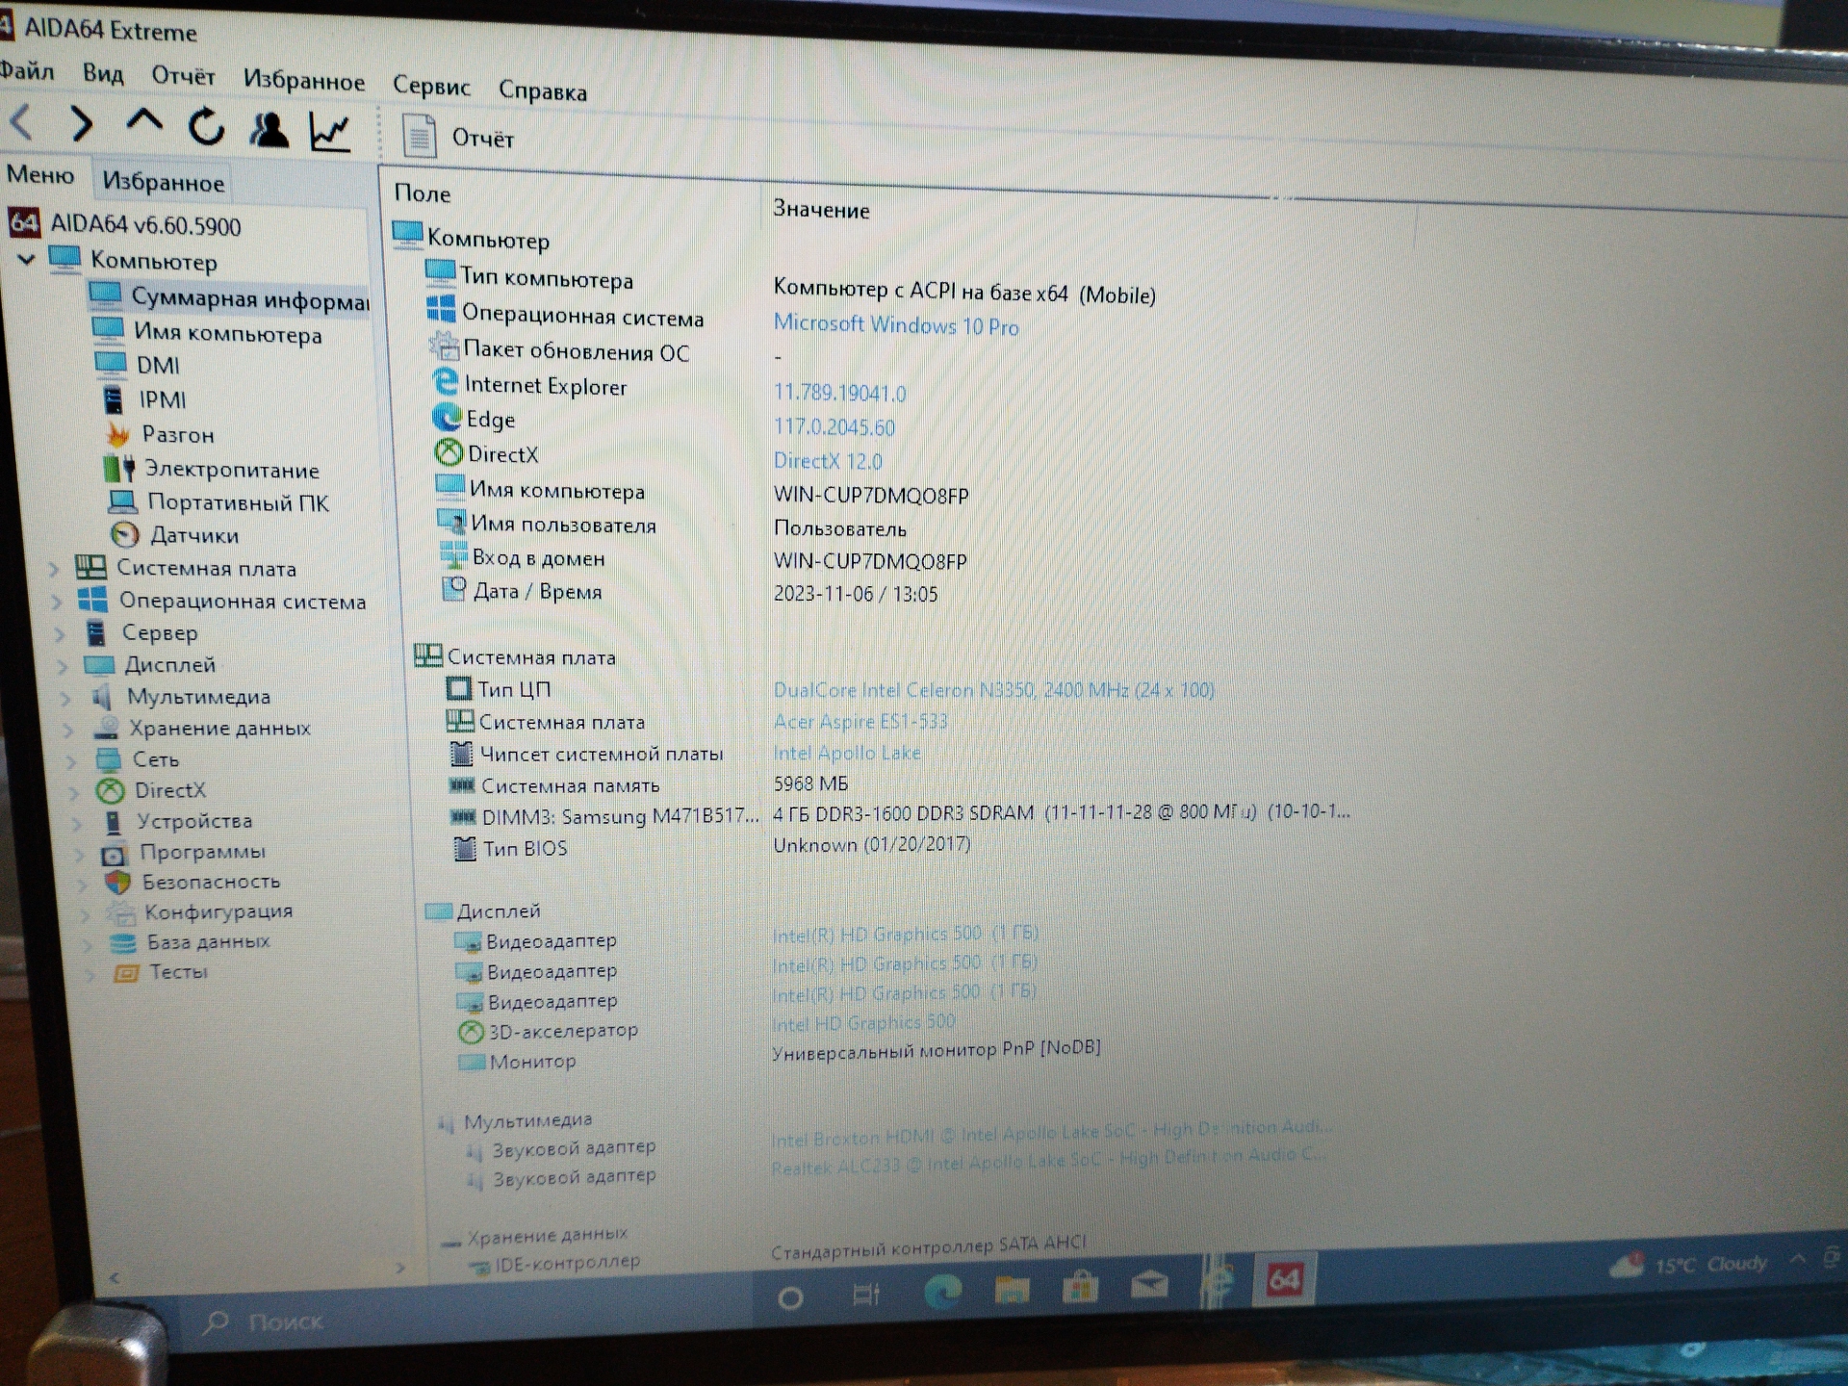Viewport: 1848px width, 1386px height.
Task: Select Имя компьютера in the sidebar tree
Action: pyautogui.click(x=207, y=333)
